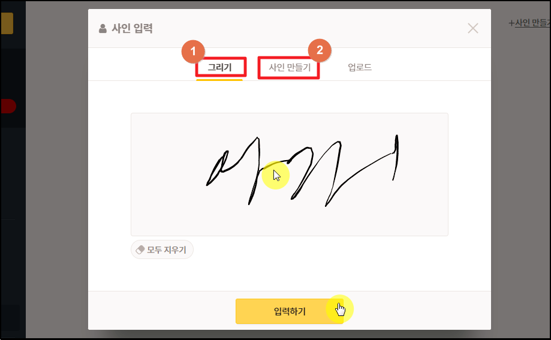Click the yellow button at left edge

(x=7, y=23)
